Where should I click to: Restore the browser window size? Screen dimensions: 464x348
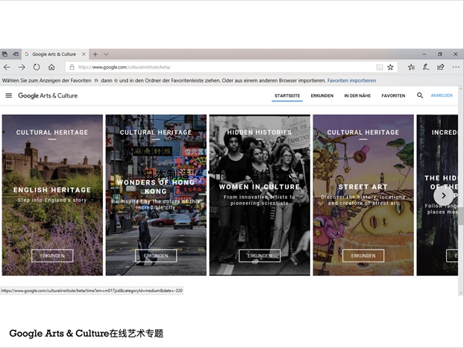(x=439, y=54)
